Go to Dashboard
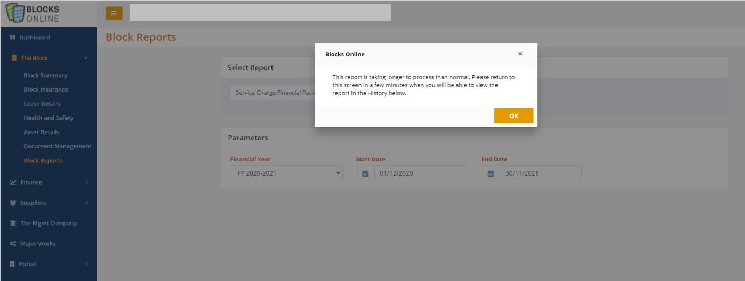745x281 pixels. pyautogui.click(x=35, y=37)
